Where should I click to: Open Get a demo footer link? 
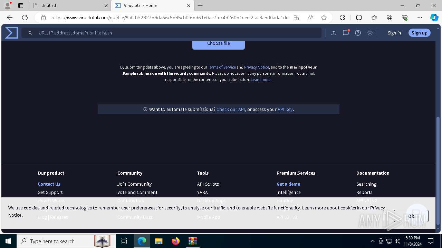[288, 184]
